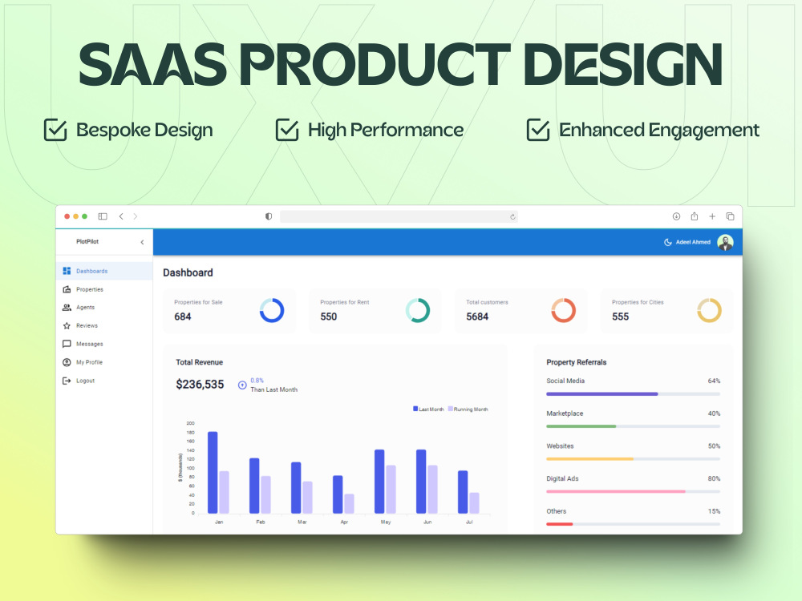Screen dimensions: 802x601
Task: Click the Property Referrals heading
Action: pos(577,362)
